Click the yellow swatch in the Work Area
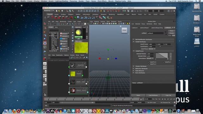 pos(81,47)
